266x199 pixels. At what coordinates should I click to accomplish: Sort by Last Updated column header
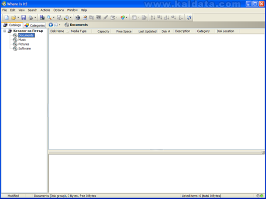(x=146, y=31)
